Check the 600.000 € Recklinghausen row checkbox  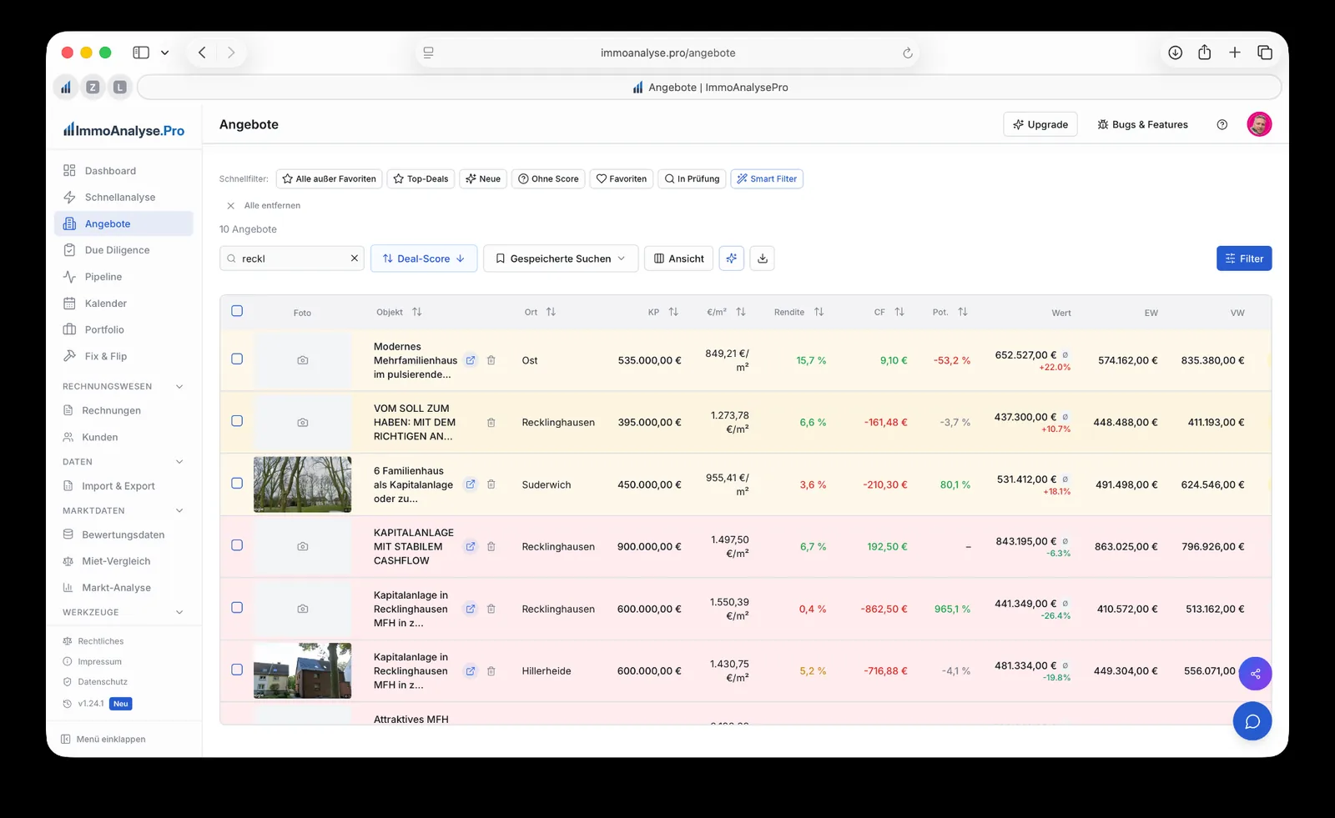pos(237,608)
